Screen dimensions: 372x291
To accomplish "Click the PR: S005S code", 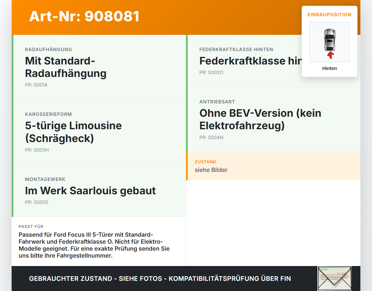I will 37,202.
